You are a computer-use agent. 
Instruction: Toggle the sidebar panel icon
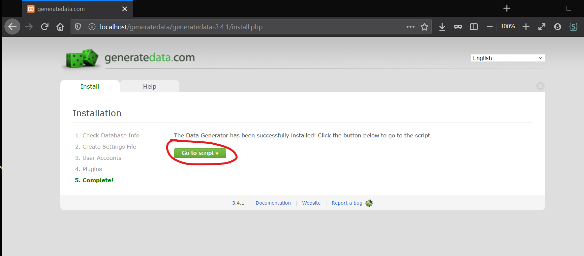[474, 27]
